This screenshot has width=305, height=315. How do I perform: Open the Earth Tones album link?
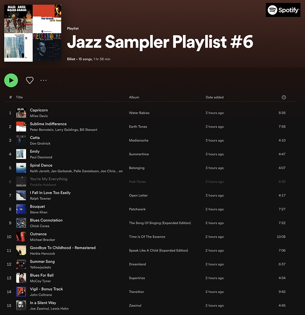click(138, 127)
